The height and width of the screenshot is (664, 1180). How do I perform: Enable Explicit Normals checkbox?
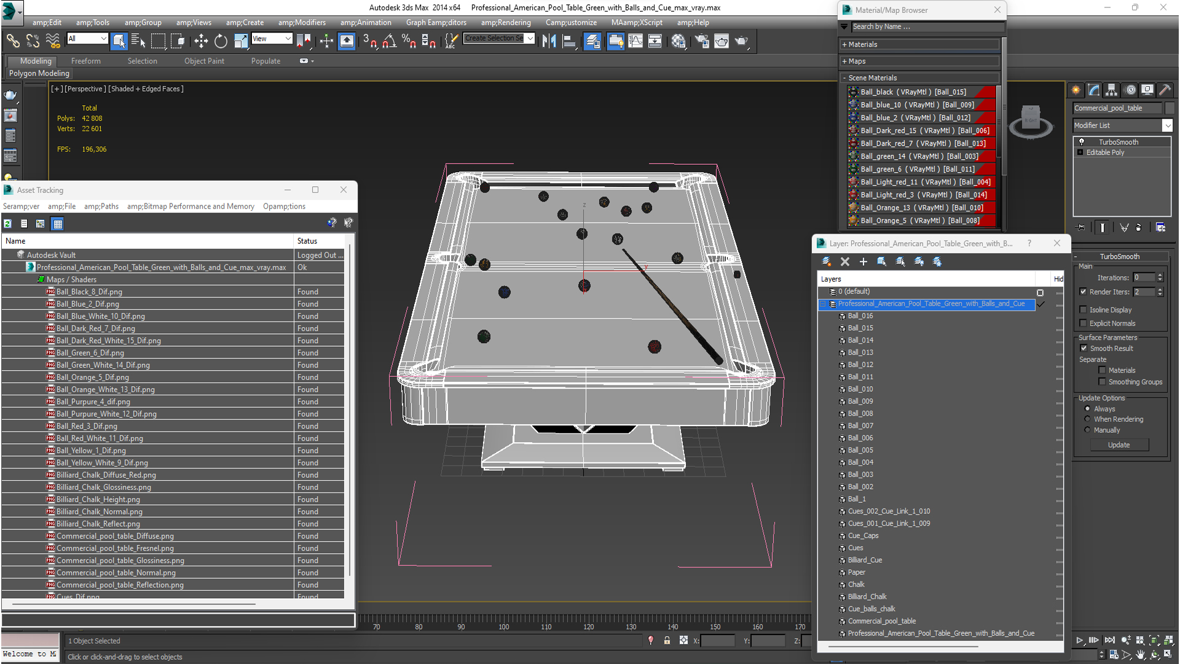[1083, 323]
